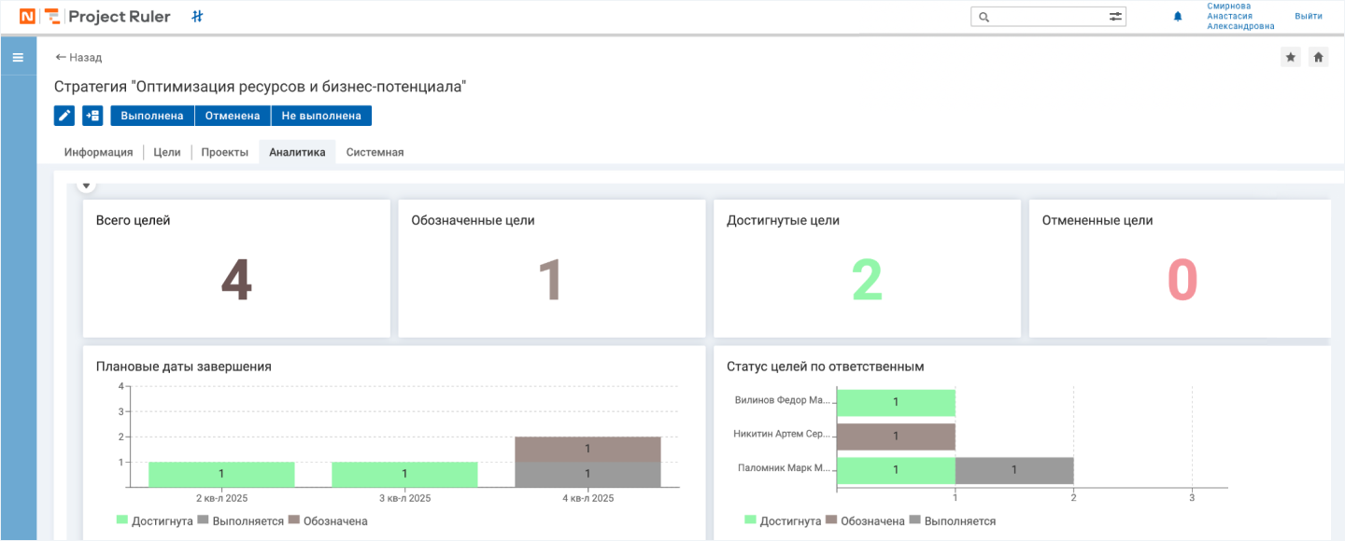Add page to favorites with star icon

pyautogui.click(x=1290, y=58)
